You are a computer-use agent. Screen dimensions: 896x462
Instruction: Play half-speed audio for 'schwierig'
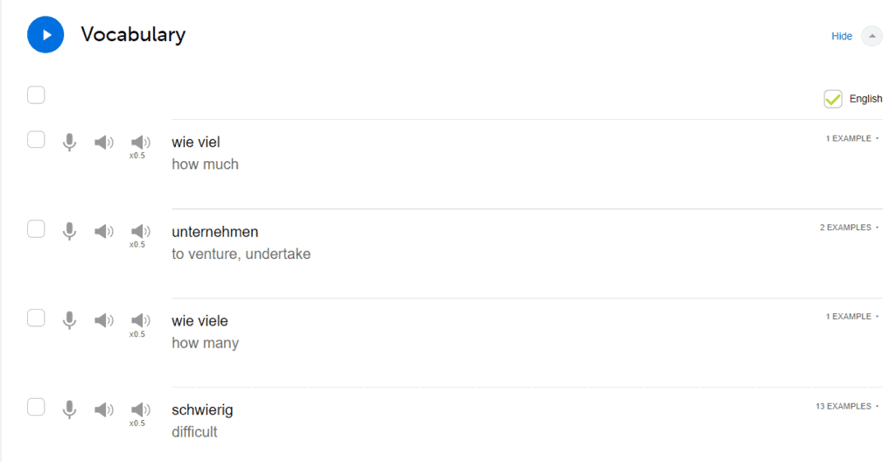point(140,410)
